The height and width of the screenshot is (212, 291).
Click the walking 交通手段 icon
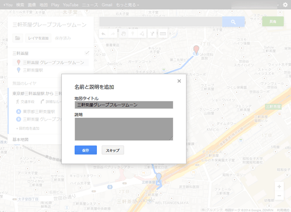(18, 101)
